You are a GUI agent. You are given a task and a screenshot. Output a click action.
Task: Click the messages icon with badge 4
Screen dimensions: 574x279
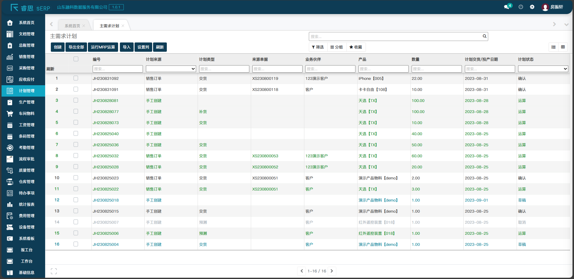click(x=507, y=7)
